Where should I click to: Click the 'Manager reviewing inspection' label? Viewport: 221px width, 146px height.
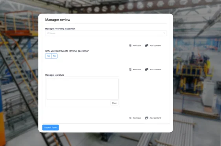60,29
